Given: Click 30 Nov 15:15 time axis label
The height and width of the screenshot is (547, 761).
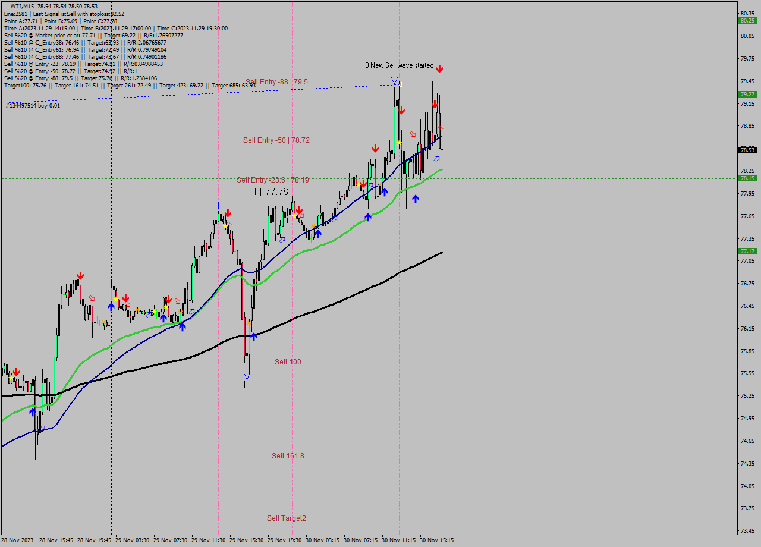Looking at the screenshot, I should 436,540.
